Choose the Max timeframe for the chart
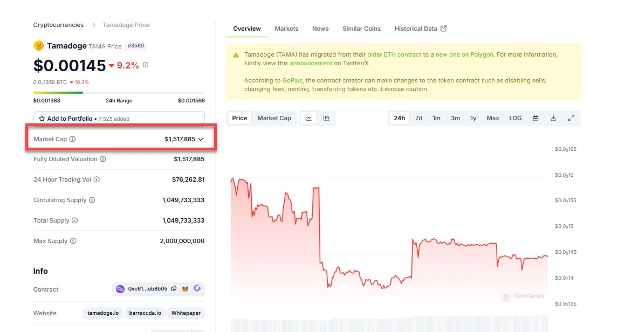The height and width of the screenshot is (332, 632). click(x=492, y=118)
